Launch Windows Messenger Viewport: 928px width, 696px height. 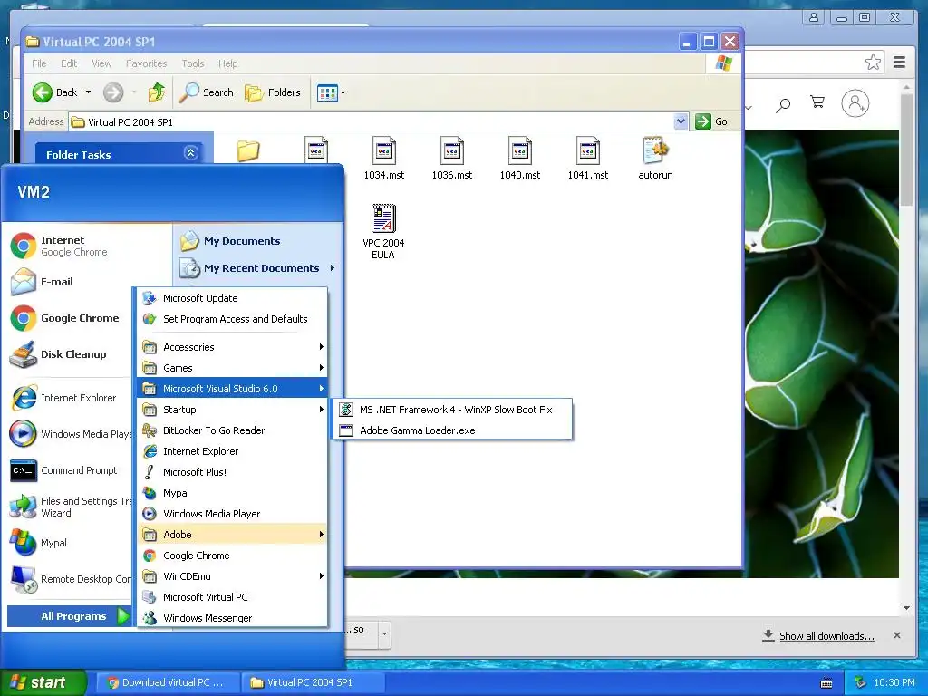pos(232,618)
